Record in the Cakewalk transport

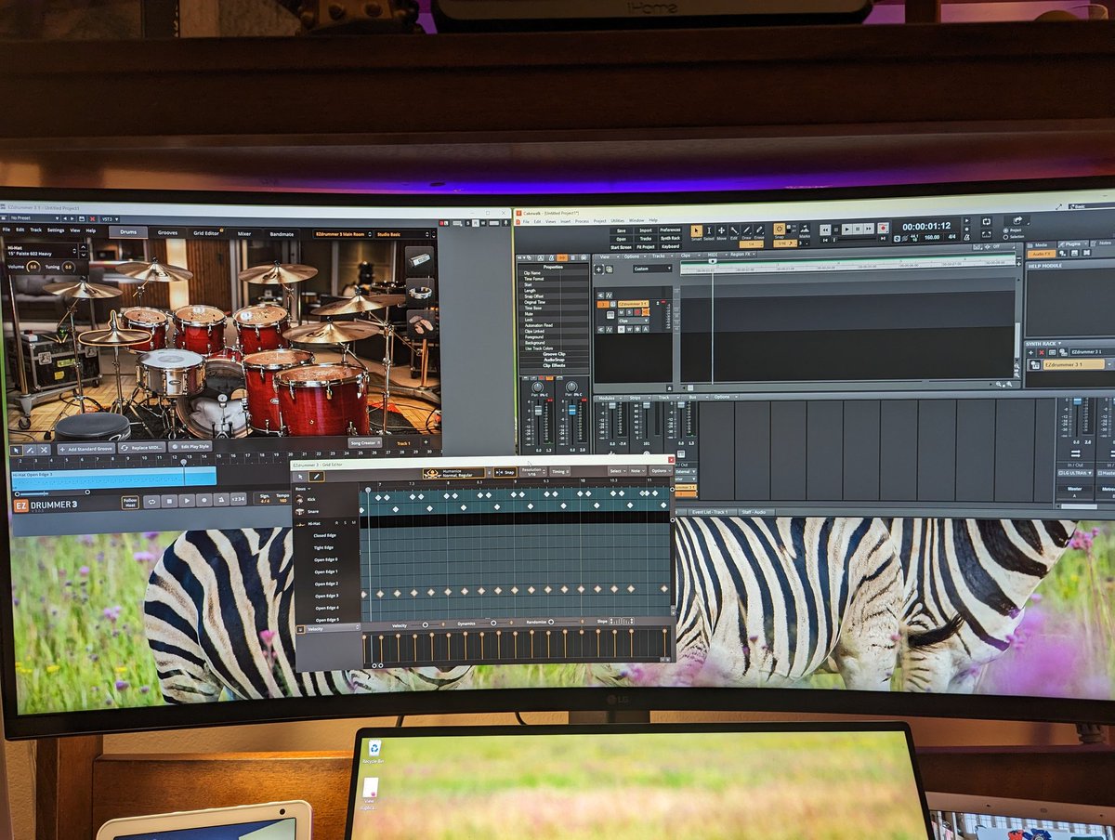(883, 228)
